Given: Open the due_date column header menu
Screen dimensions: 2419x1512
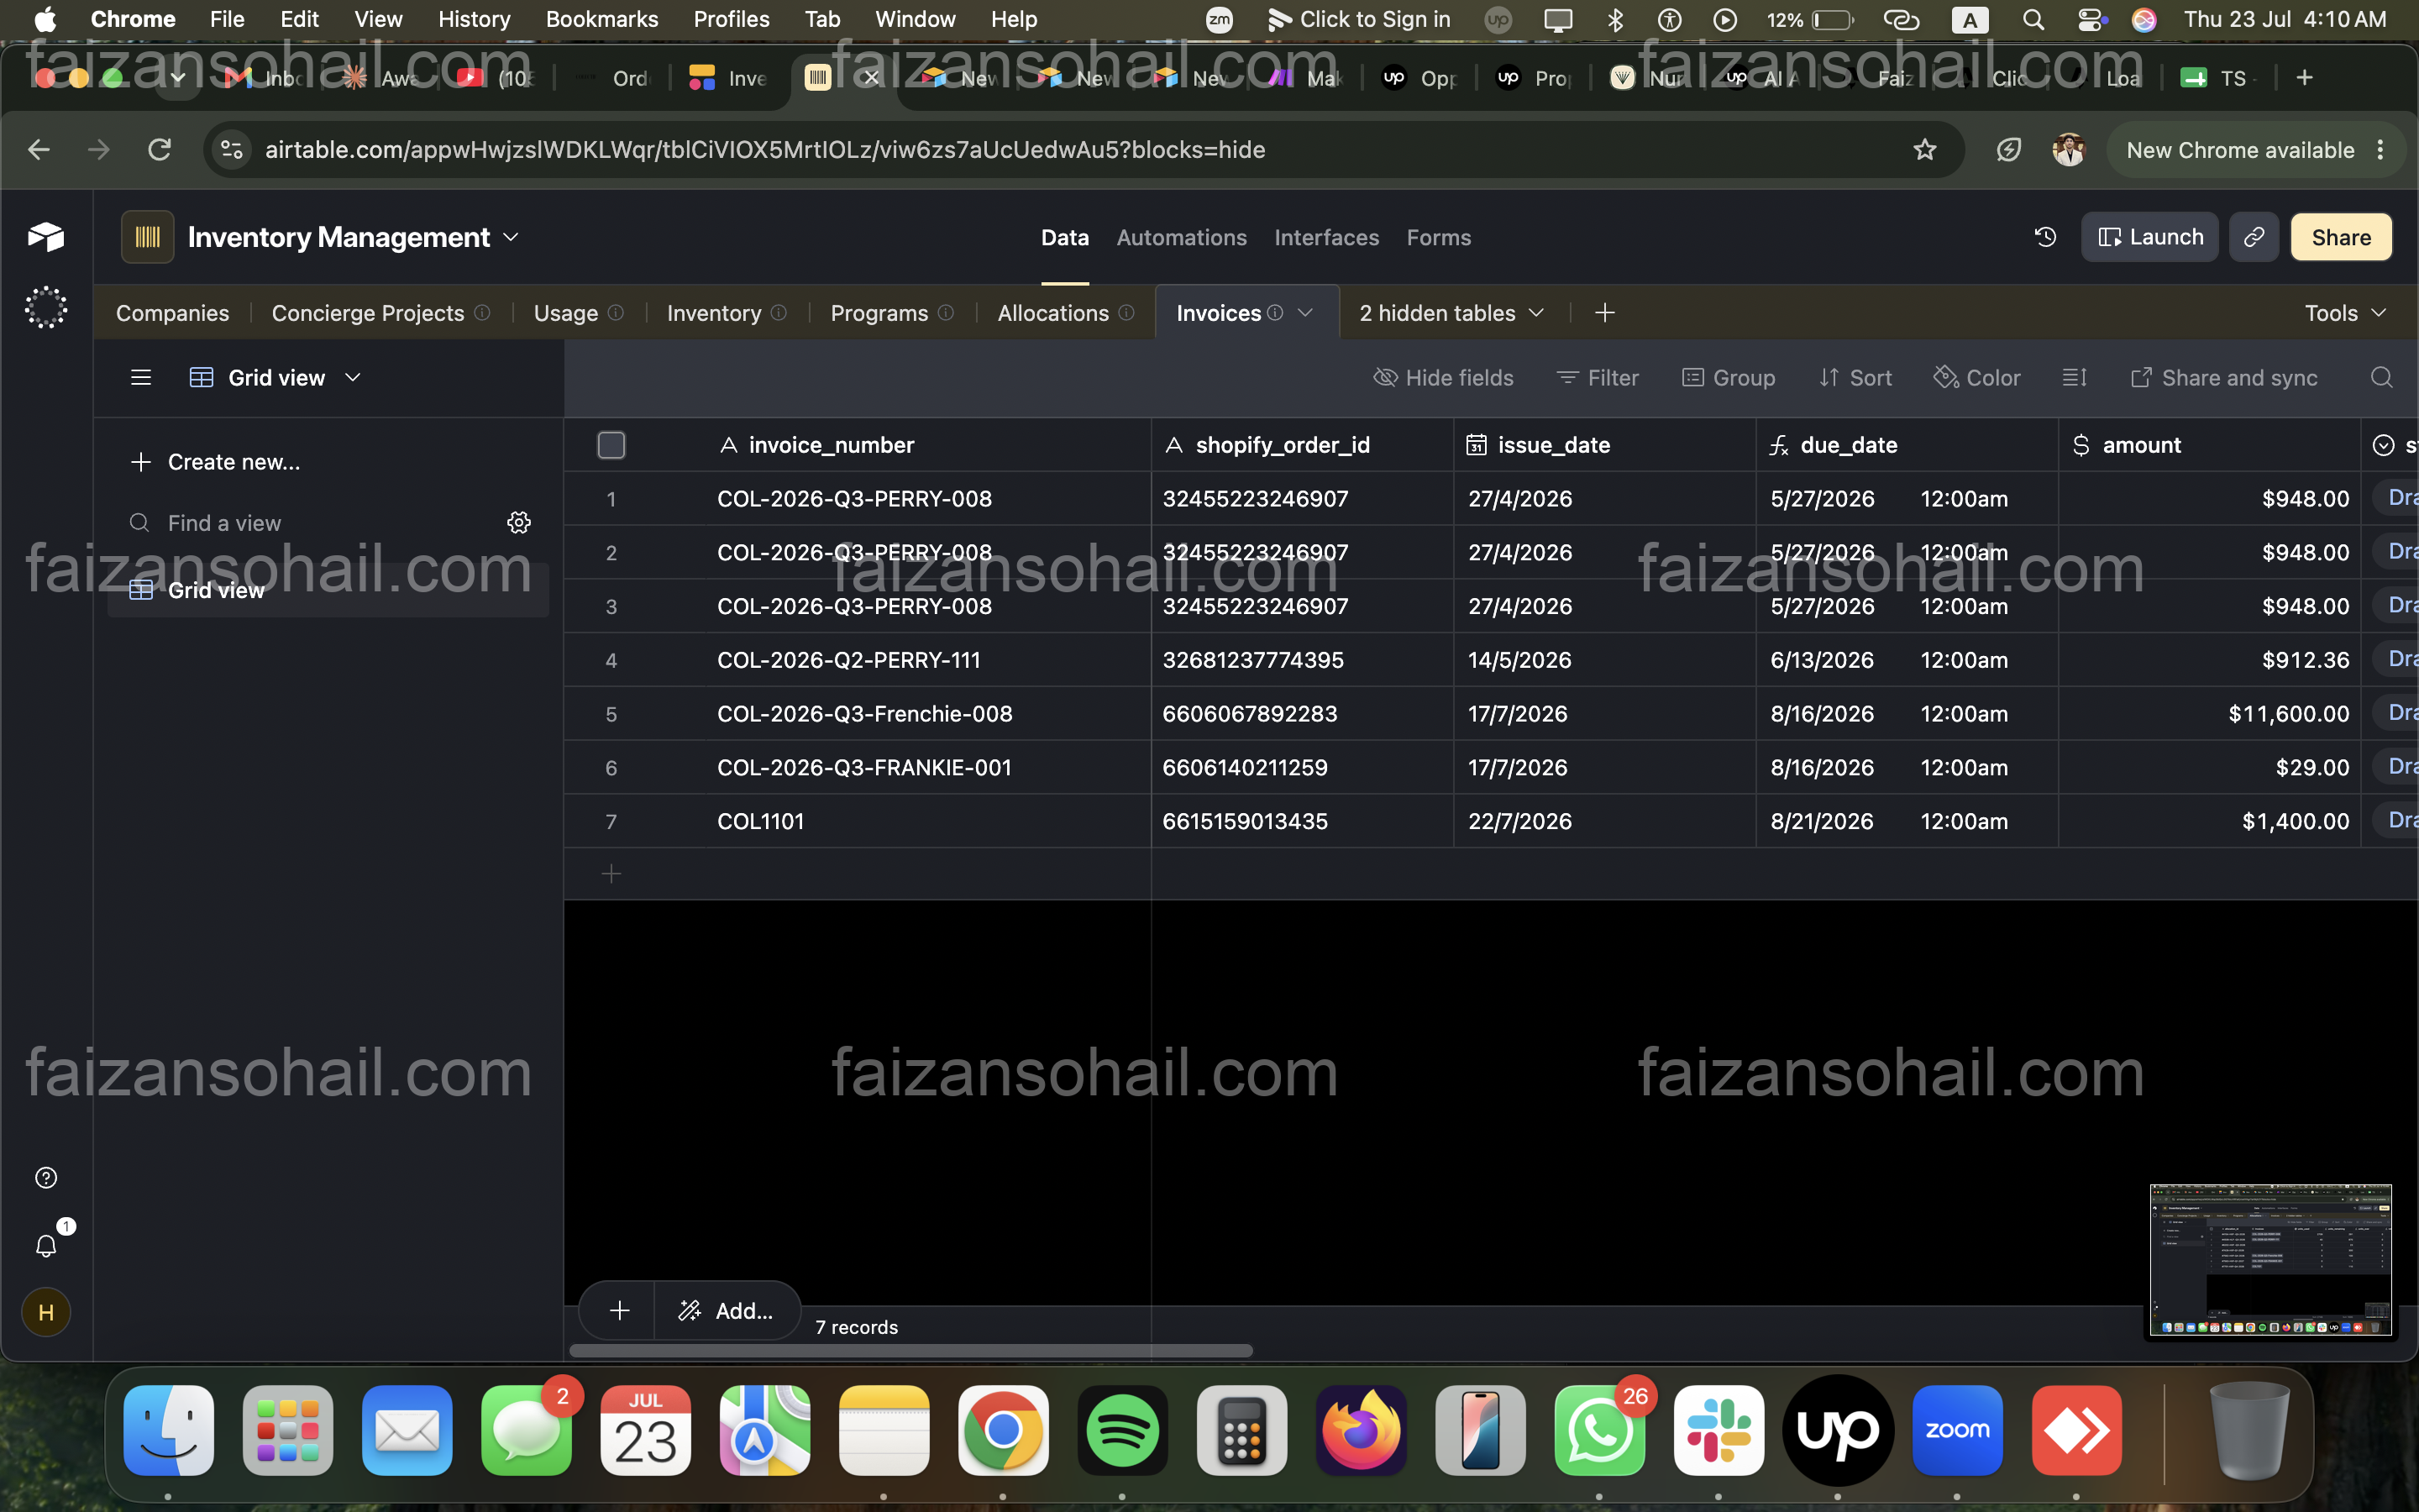Looking at the screenshot, I should tap(1907, 445).
